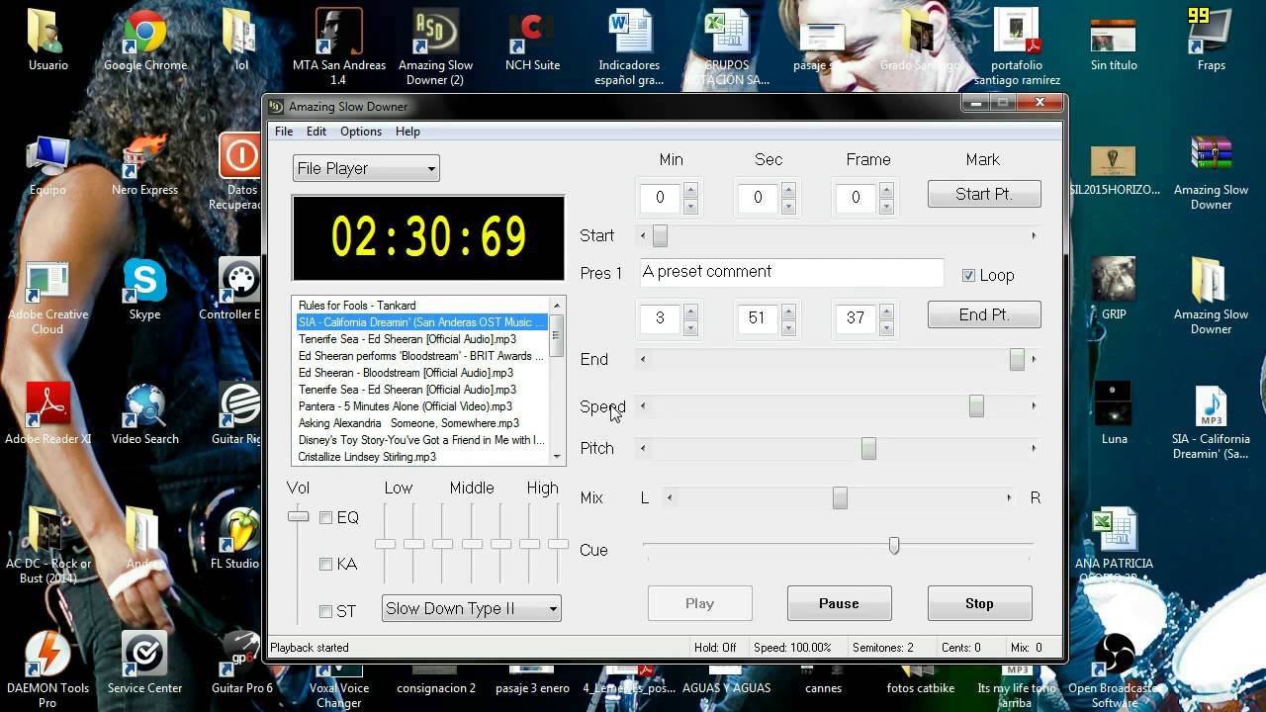Decrease the end seconds spinner at 51

(x=788, y=326)
